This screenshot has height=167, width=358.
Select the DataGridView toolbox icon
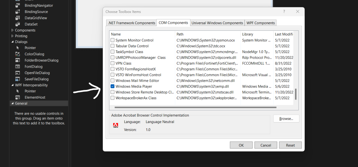(x=17, y=18)
